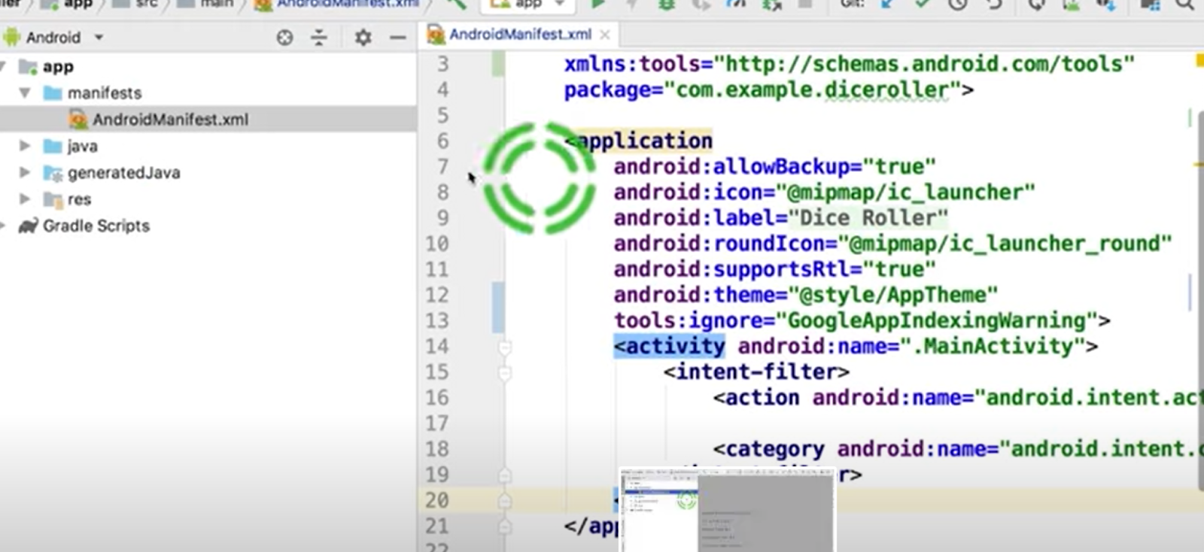Collapse the manifests folder
Viewport: 1204px width, 552px height.
pos(25,93)
